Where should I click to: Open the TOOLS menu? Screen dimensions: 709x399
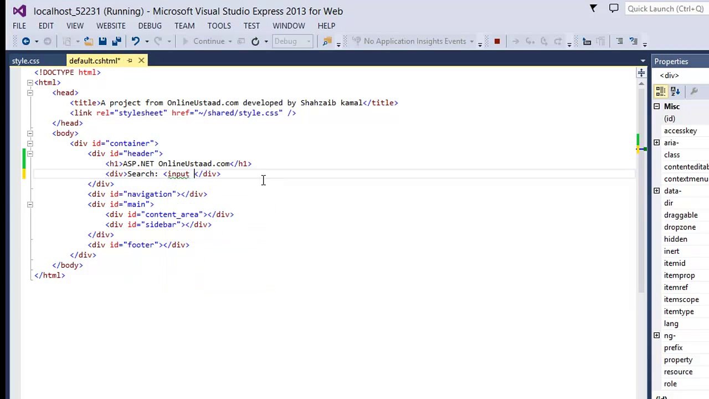pyautogui.click(x=219, y=25)
